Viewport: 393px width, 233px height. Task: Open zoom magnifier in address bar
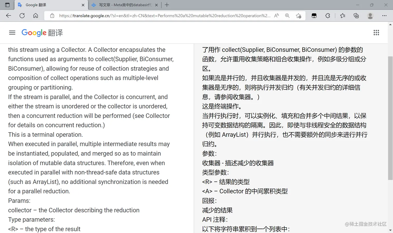(x=287, y=16)
